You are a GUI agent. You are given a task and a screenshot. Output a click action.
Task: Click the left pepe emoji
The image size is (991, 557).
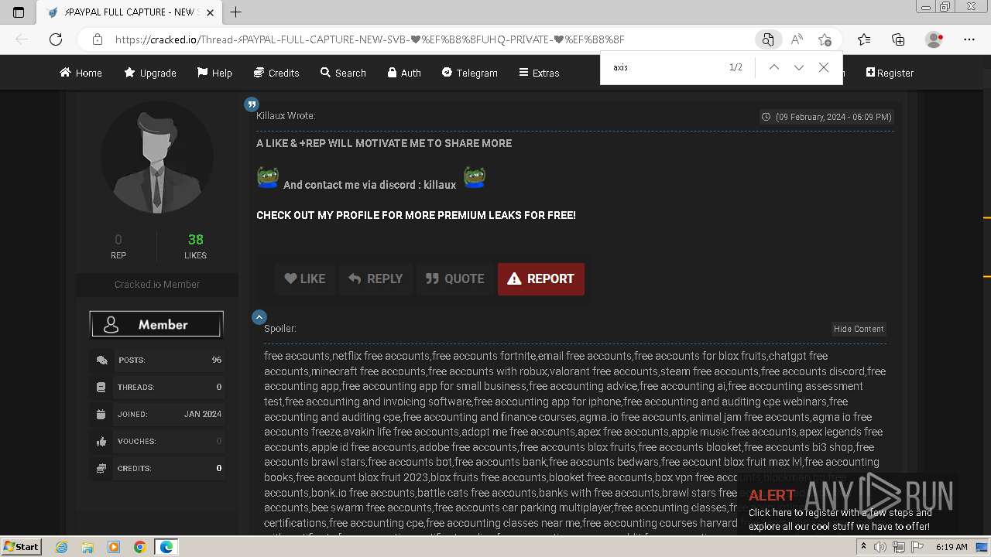pos(268,177)
